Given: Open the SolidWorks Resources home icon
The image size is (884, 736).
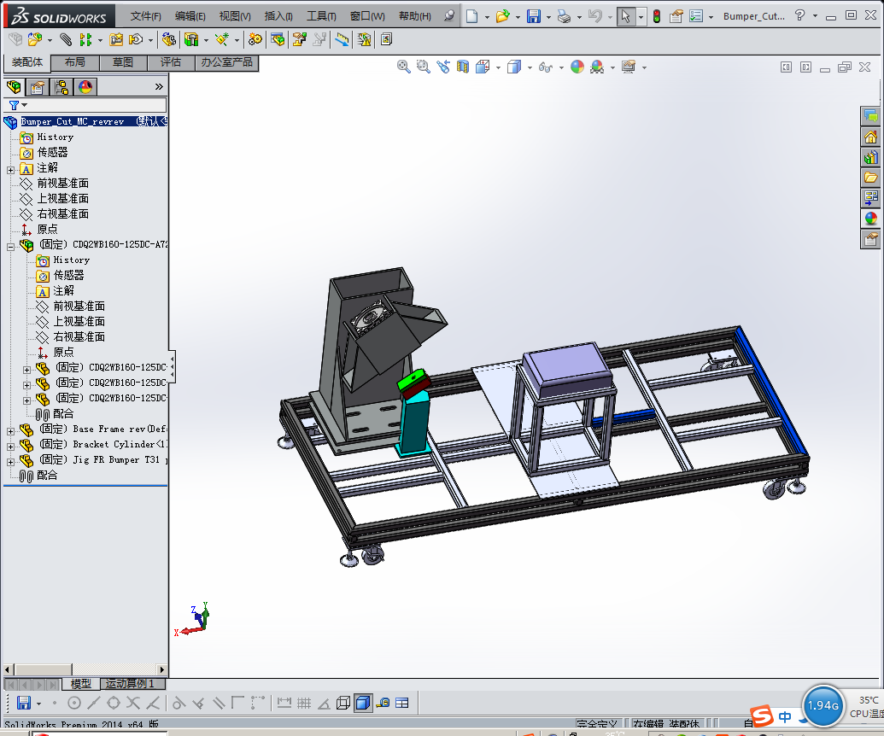Looking at the screenshot, I should [x=870, y=137].
